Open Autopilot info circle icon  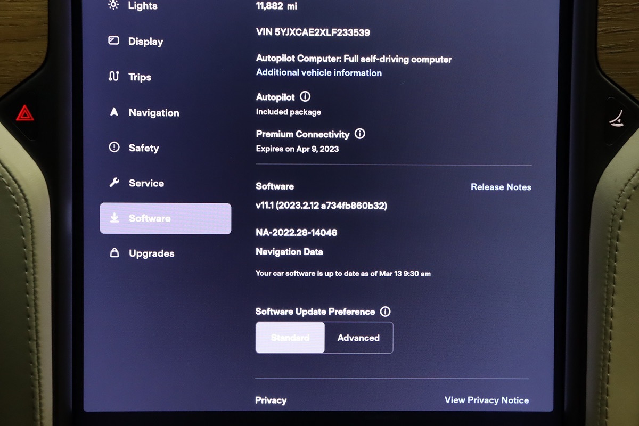[305, 97]
